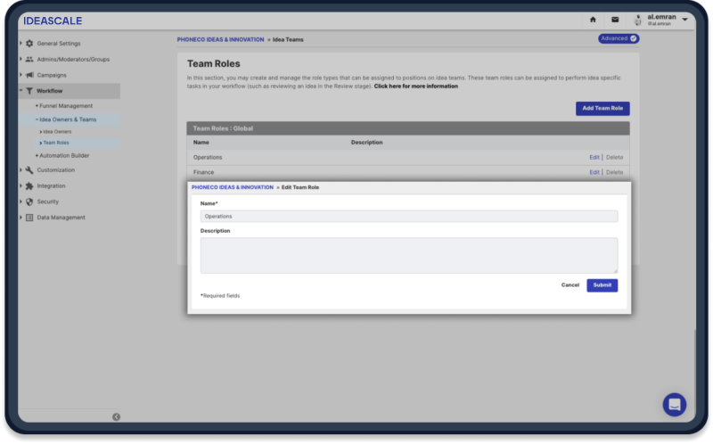Click the Security shield icon
Viewport: 713px width, 444px height.
click(29, 201)
